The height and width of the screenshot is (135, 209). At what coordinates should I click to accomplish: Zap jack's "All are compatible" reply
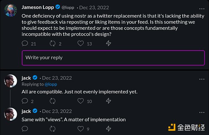tap(109, 101)
